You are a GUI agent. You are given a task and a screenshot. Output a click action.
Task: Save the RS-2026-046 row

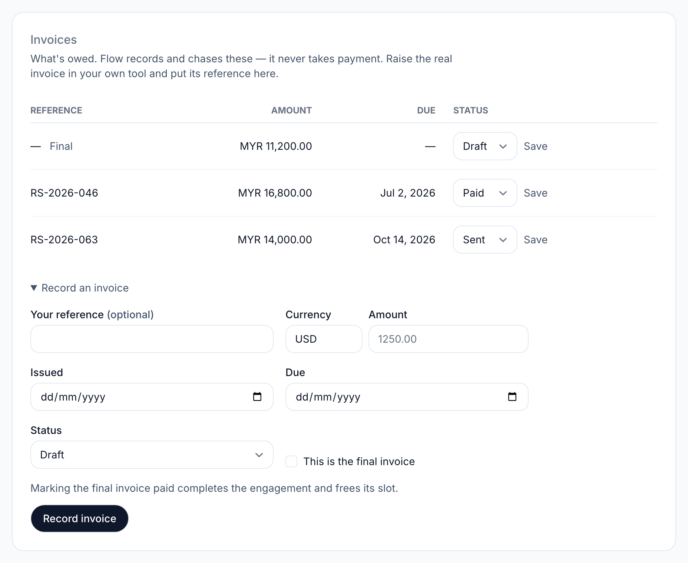[x=535, y=193]
